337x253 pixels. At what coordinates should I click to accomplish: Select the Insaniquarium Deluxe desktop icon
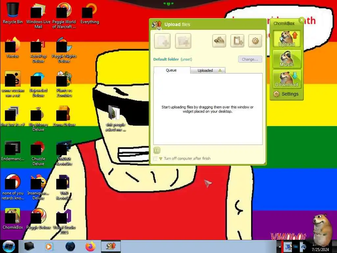pyautogui.click(x=38, y=186)
